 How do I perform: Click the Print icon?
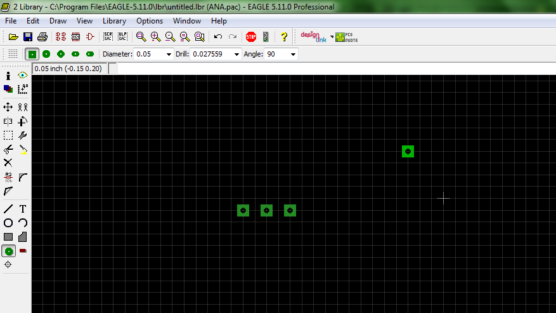click(42, 37)
